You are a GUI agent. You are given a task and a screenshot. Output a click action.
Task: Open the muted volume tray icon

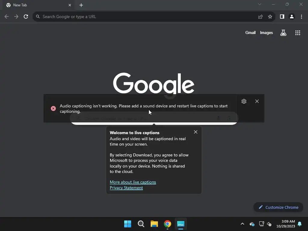269,224
